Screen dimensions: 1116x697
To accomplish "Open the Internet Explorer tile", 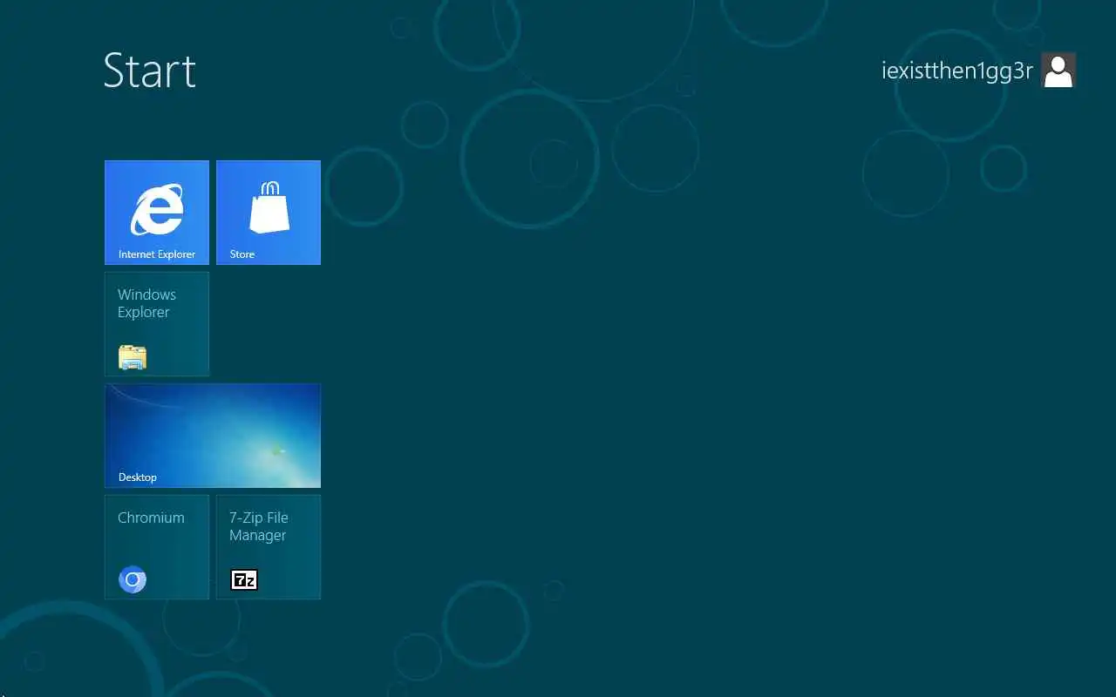I will (157, 213).
